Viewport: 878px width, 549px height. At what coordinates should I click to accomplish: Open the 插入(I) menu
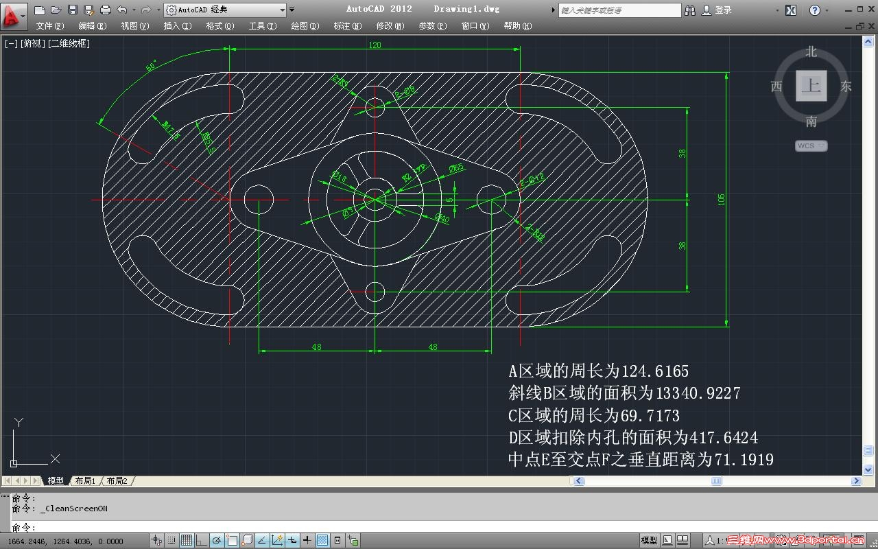(x=177, y=26)
